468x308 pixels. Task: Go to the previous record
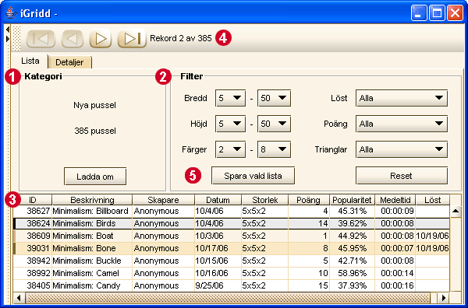pos(73,39)
